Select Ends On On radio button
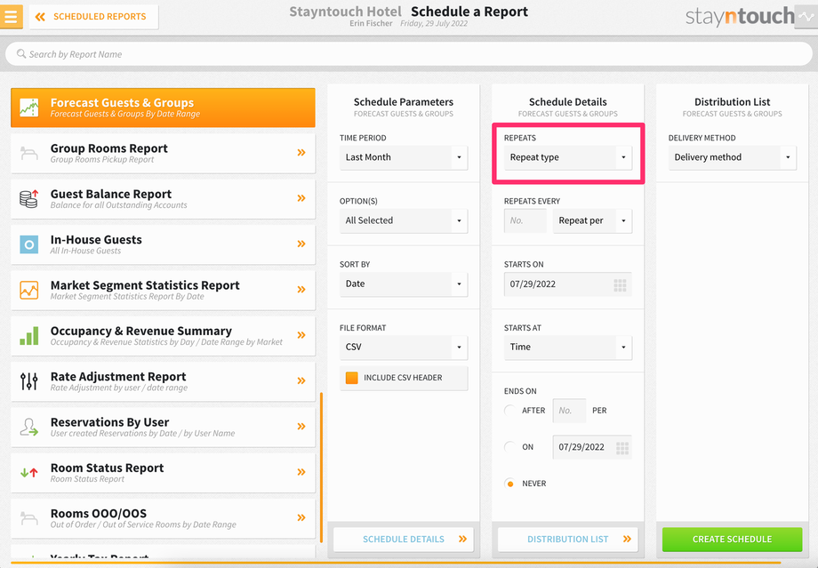The width and height of the screenshot is (818, 568). [x=509, y=447]
